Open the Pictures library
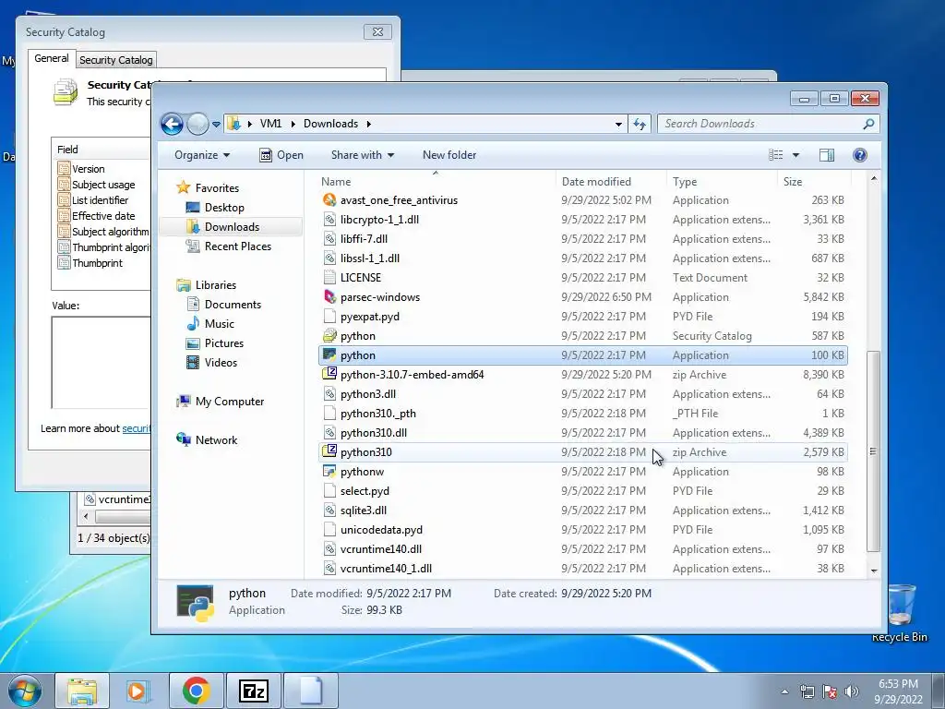The width and height of the screenshot is (945, 709). click(214, 343)
